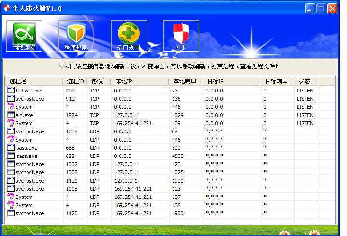The width and height of the screenshot is (347, 236).
Task: Click the svchost.exe icon in port 68 row
Action: tap(11, 131)
